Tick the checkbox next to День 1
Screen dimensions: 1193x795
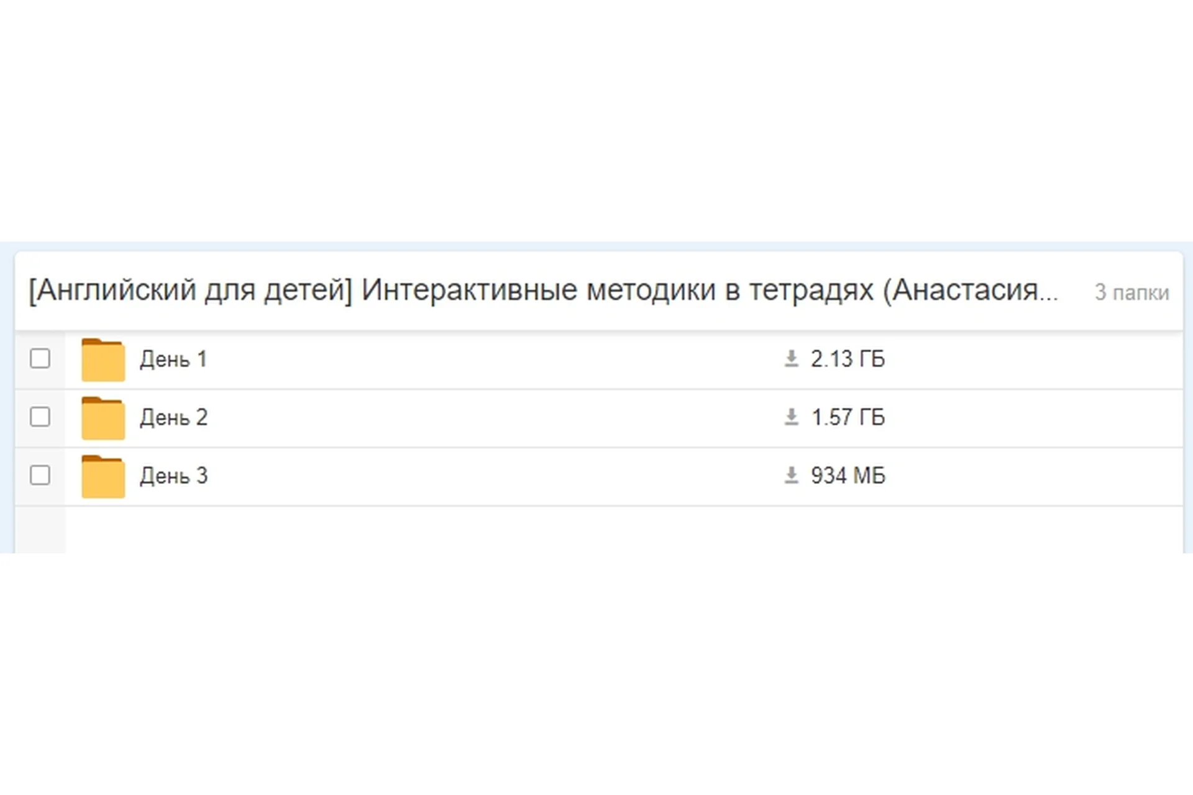click(x=40, y=358)
